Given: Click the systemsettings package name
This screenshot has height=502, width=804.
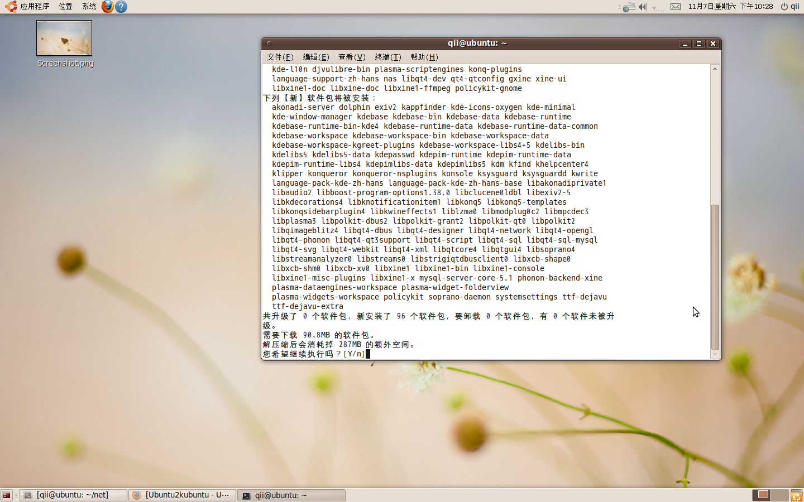Looking at the screenshot, I should point(527,297).
